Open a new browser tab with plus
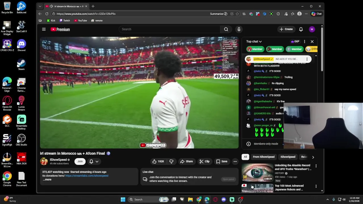363x204 pixels. [x=93, y=6]
